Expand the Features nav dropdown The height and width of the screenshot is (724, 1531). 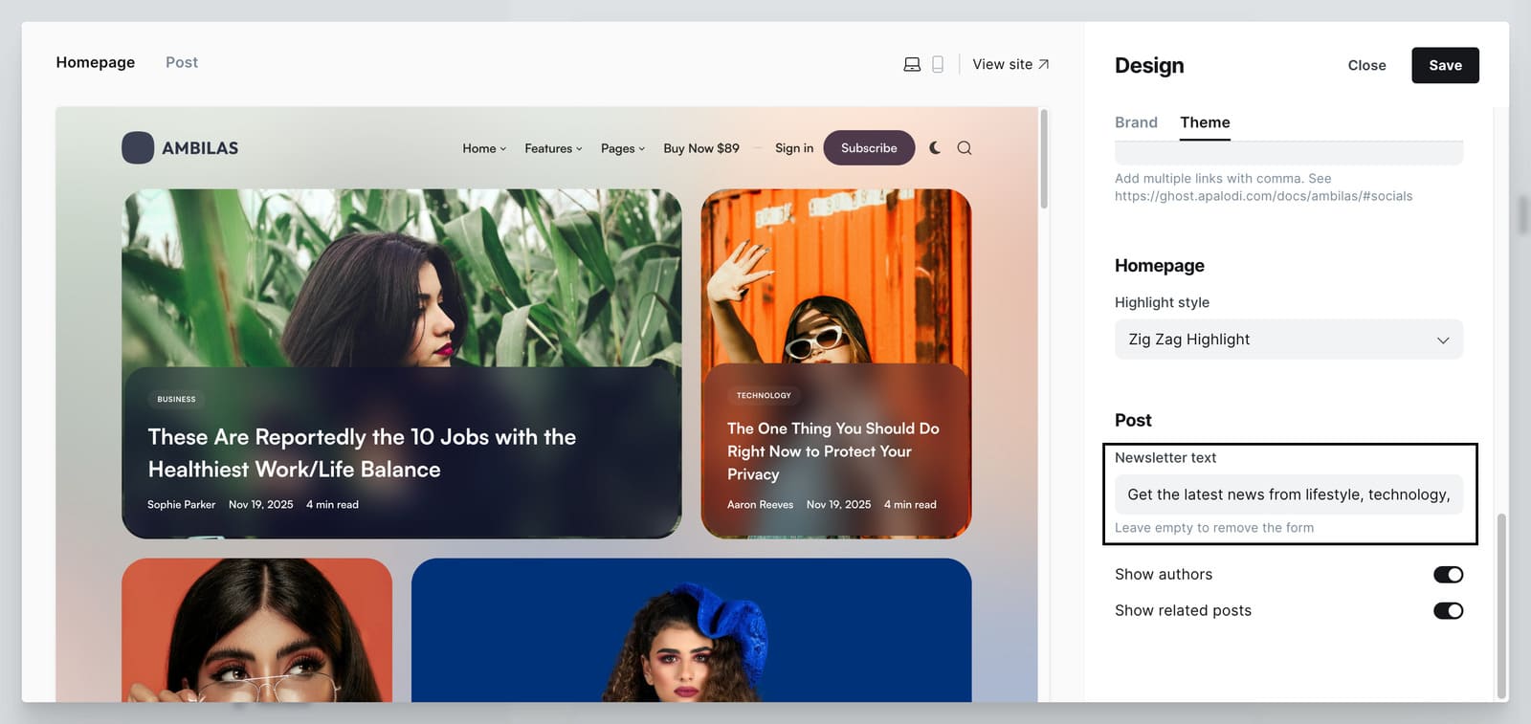tap(553, 148)
